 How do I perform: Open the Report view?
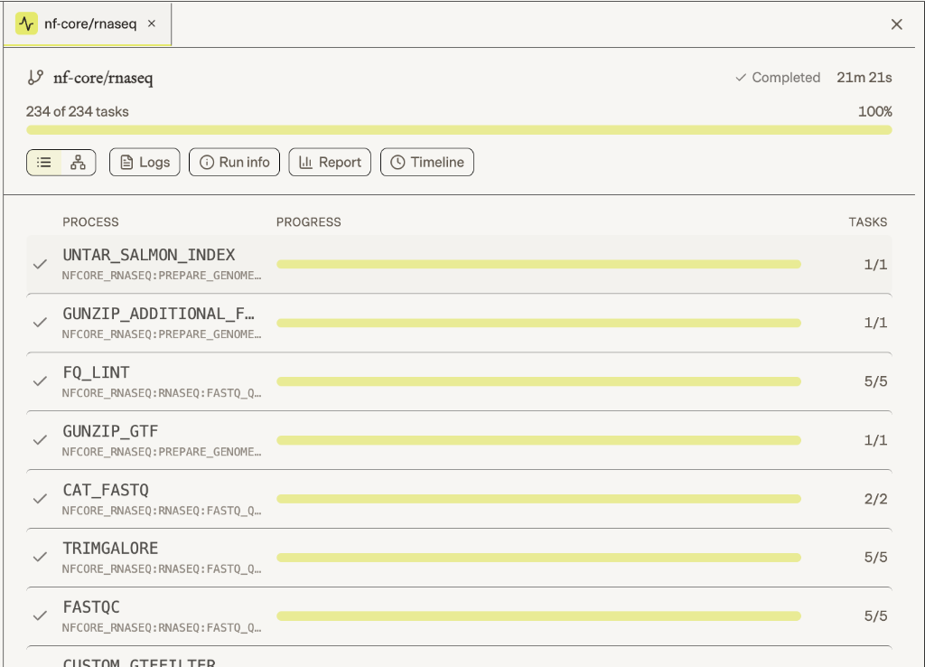click(x=330, y=163)
